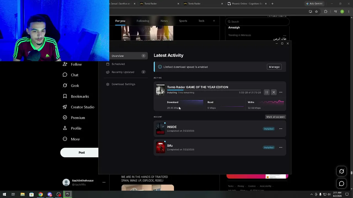
Task: Switch to the Phoenix Online Cognition browser tab
Action: click(x=247, y=4)
